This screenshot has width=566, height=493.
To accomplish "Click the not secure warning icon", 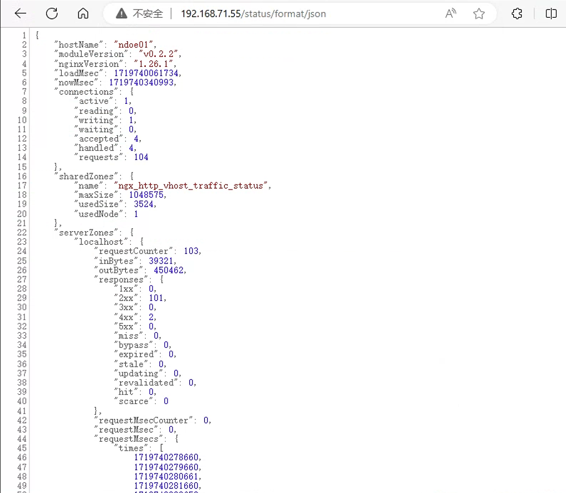I will [122, 14].
